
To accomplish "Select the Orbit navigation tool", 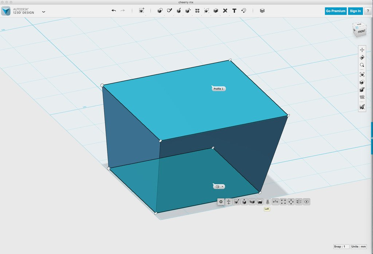I will pos(362,57).
